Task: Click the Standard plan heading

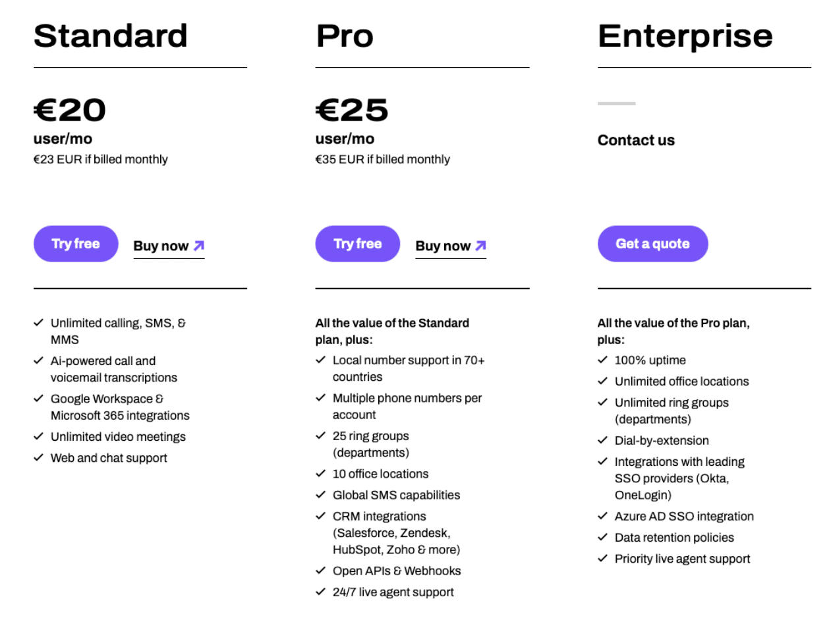Action: tap(110, 36)
